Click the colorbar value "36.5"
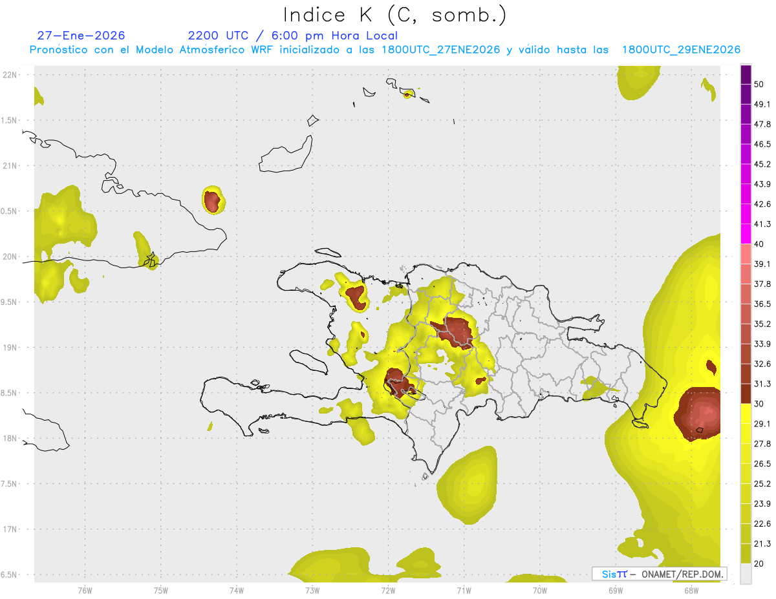 (x=762, y=304)
